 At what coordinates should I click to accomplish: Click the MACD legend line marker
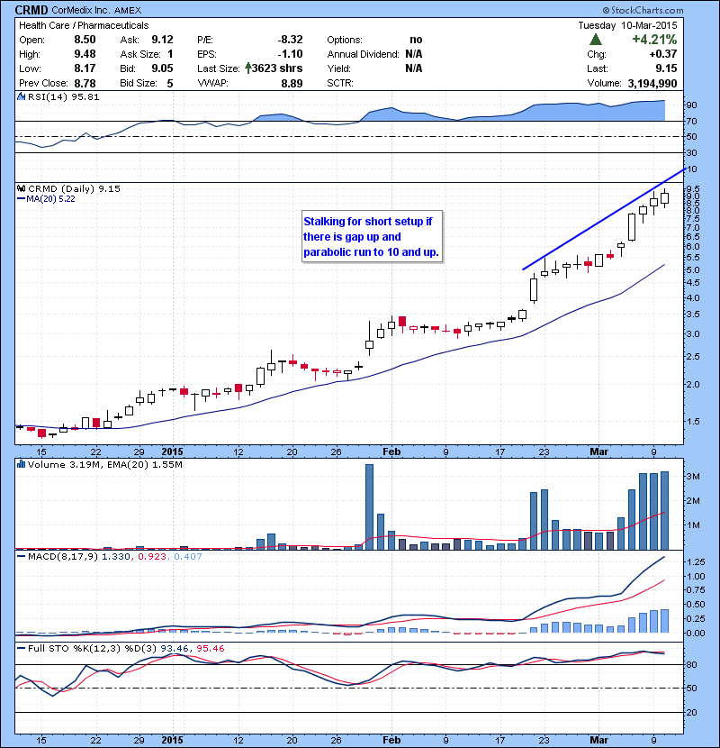21,556
